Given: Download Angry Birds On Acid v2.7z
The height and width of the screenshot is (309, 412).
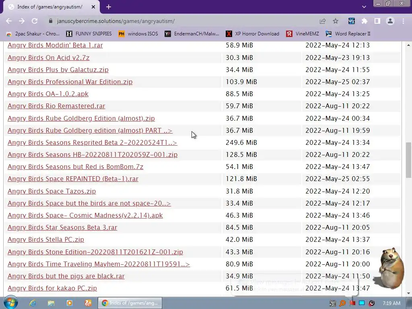Looking at the screenshot, I should 49,58.
